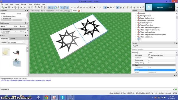The width and height of the screenshot is (178, 100).
Task: Select the desk character model thumbnail
Action: coord(17,62)
